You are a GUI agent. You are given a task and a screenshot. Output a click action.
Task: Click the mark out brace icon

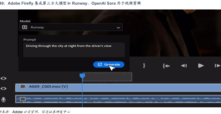pyautogui.click(x=144, y=66)
